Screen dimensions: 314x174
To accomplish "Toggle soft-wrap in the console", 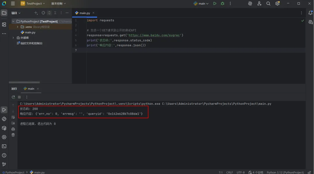I will (13, 117).
